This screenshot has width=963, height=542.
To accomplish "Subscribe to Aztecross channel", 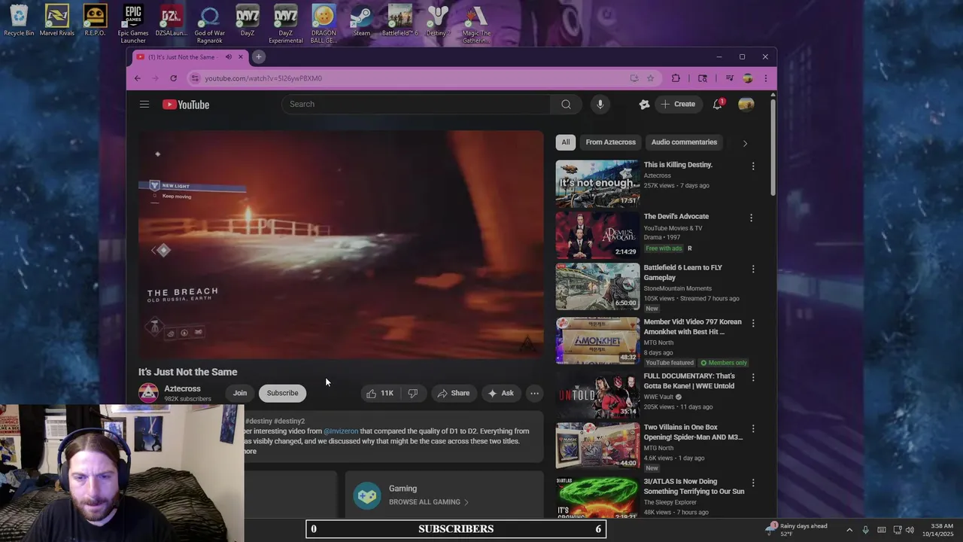I will (x=283, y=393).
